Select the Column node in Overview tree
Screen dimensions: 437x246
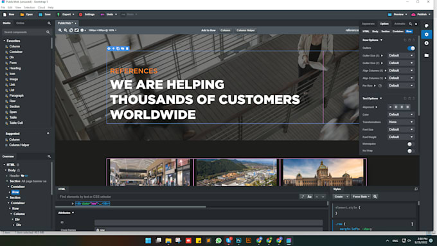(x=19, y=214)
